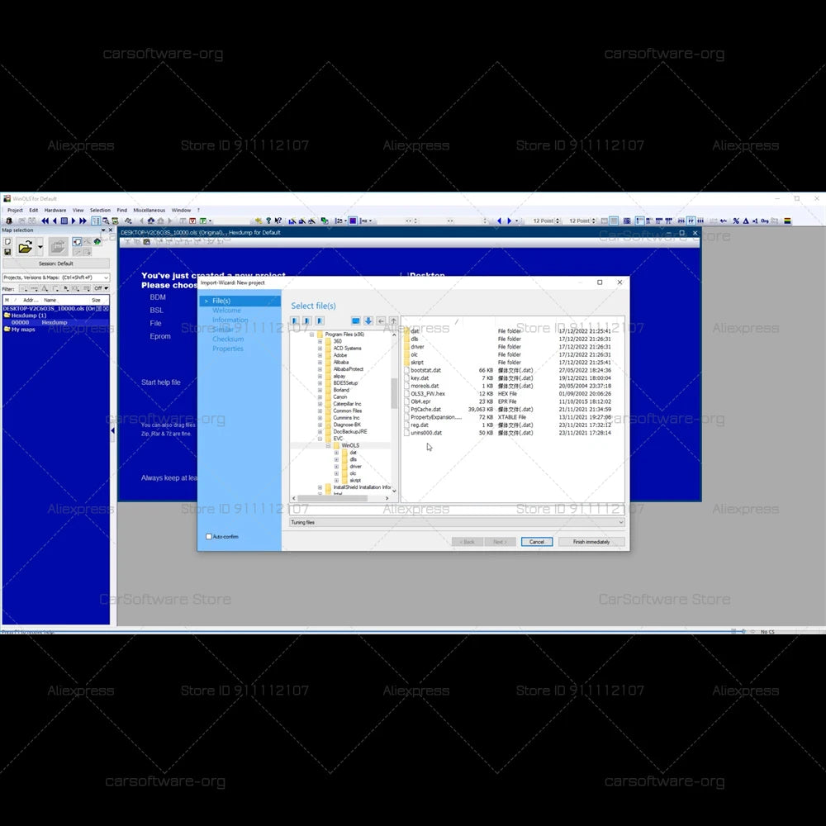The width and height of the screenshot is (826, 826).
Task: Collapse the WinOLS folder in tree
Action: (328, 445)
